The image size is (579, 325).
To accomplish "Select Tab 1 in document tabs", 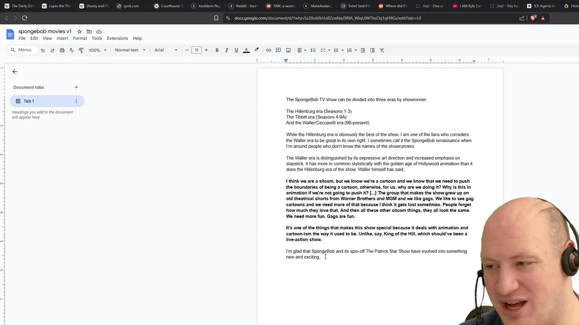I will pos(47,101).
